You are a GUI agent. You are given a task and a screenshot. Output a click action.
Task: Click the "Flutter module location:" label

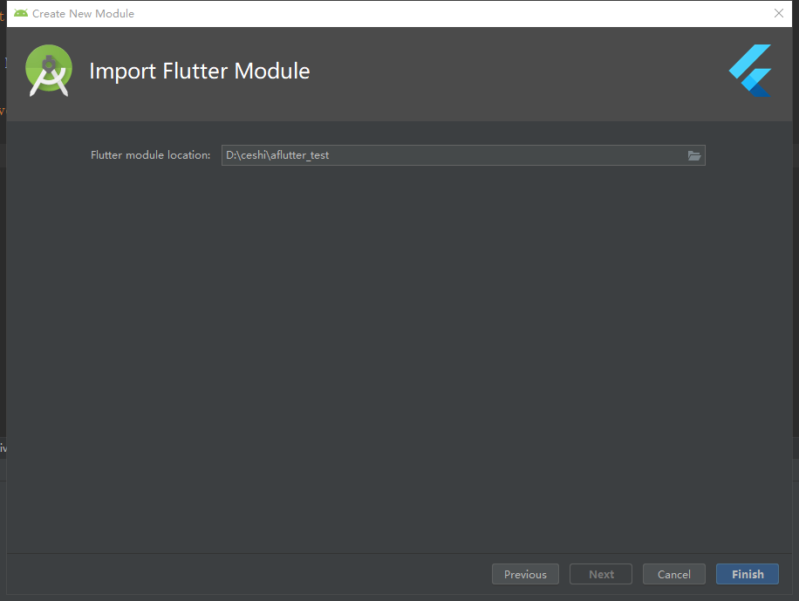pos(150,155)
